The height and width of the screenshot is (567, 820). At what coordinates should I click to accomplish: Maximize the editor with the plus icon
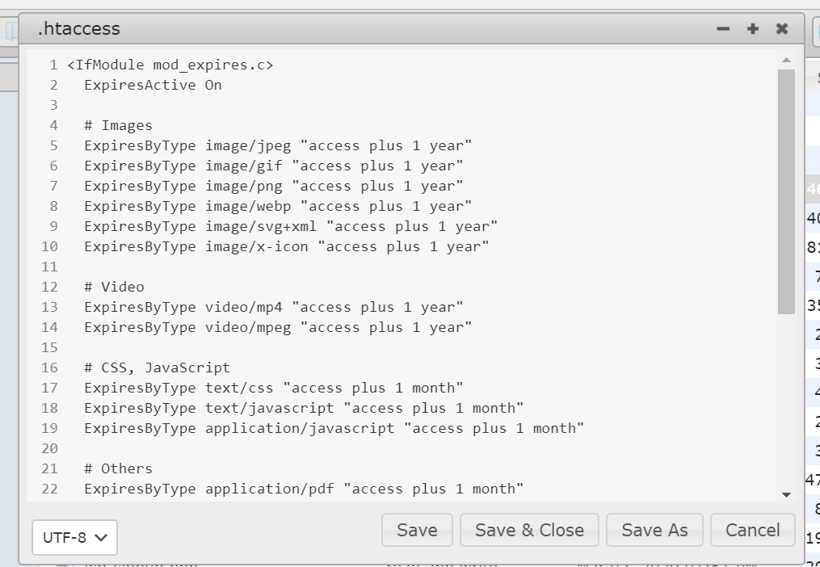(753, 29)
